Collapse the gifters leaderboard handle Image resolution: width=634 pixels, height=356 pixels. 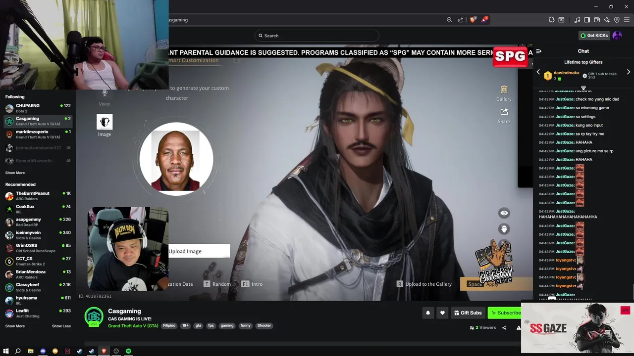583,88
